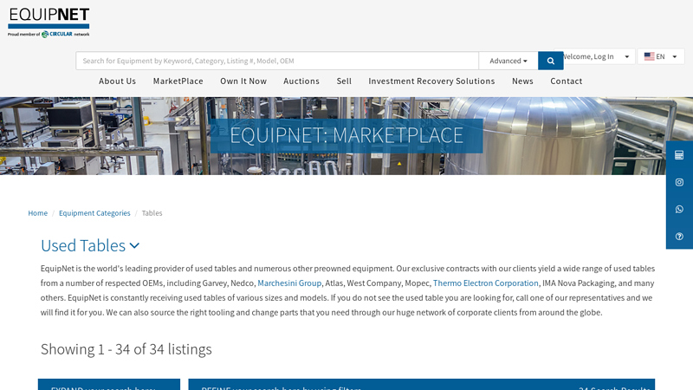Follow the Equipment Categories breadcrumb link
Image resolution: width=693 pixels, height=390 pixels.
(94, 213)
